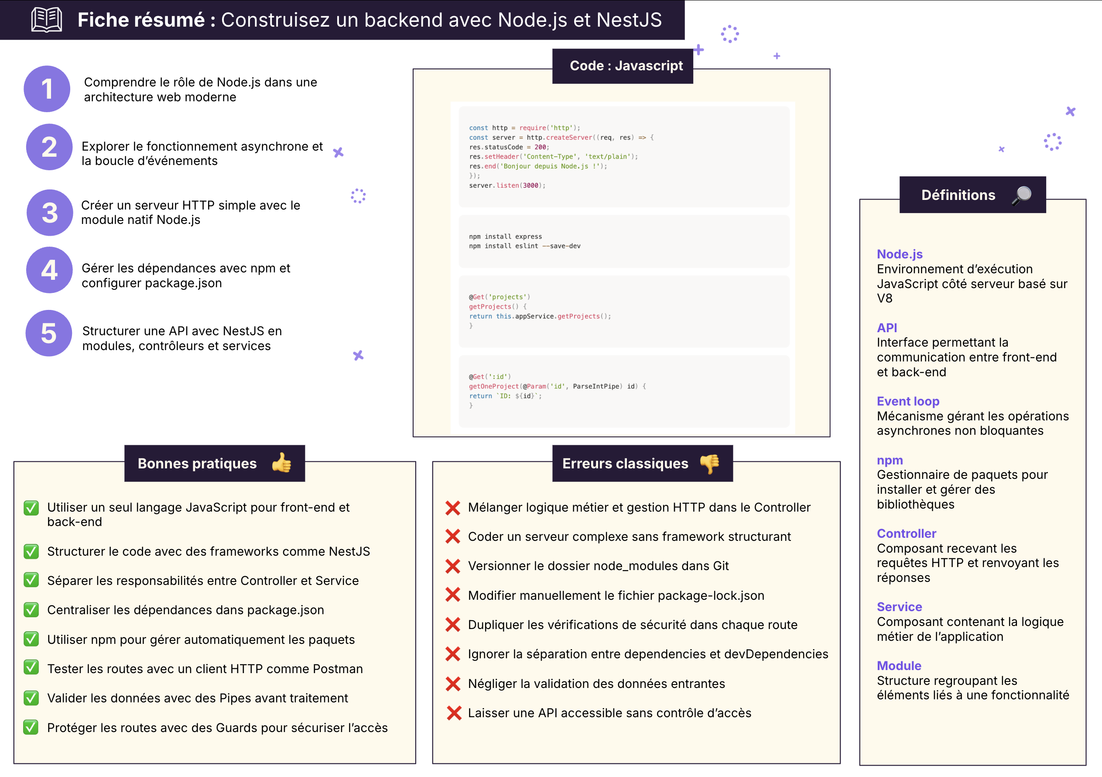The image size is (1102, 777).
Task: Click 'Interface permettant la communication' description
Action: tap(967, 357)
